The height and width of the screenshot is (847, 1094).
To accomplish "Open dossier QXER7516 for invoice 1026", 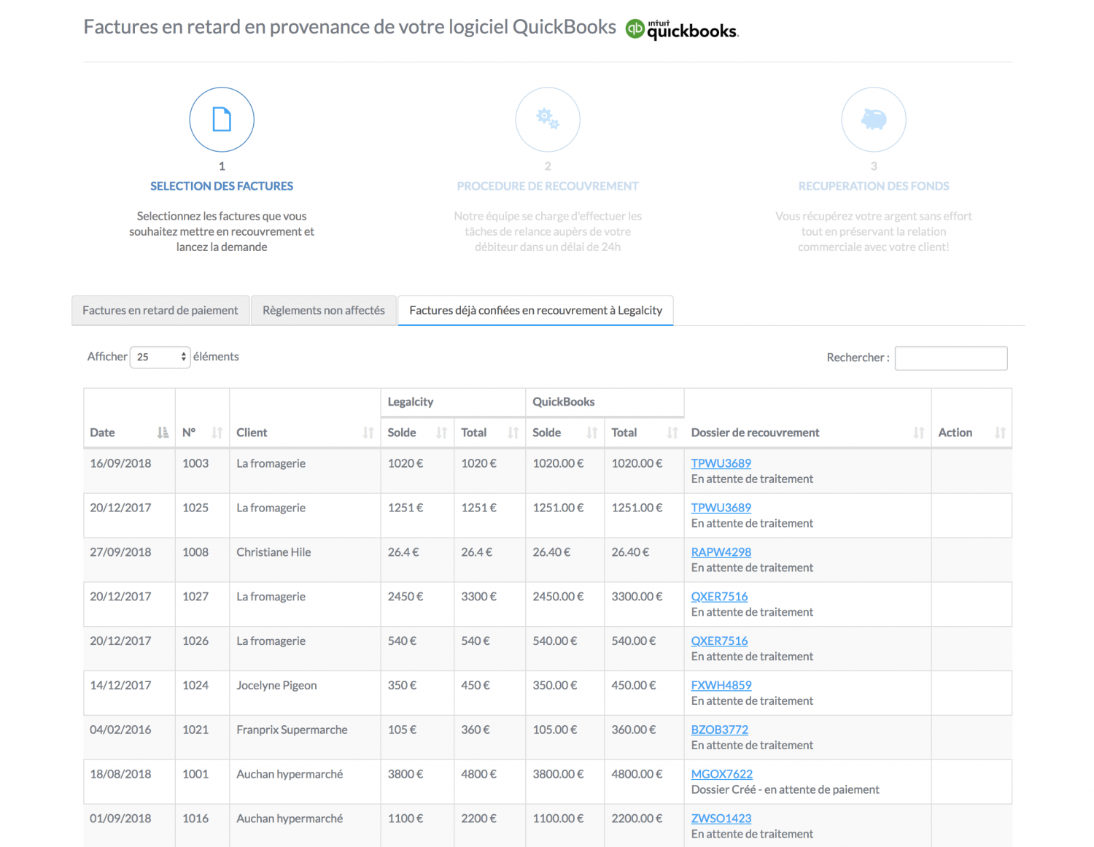I will 719,641.
